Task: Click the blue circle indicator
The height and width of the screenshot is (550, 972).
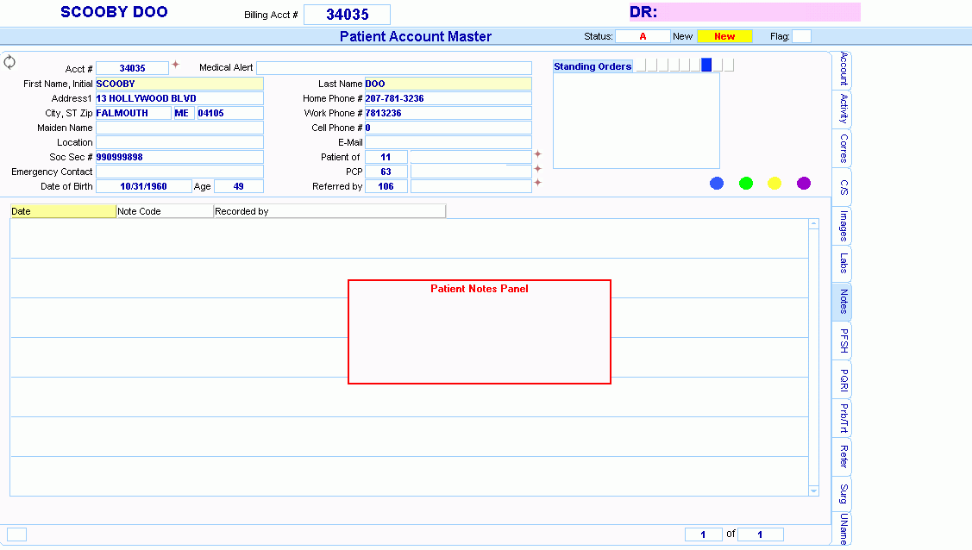Action: [717, 183]
